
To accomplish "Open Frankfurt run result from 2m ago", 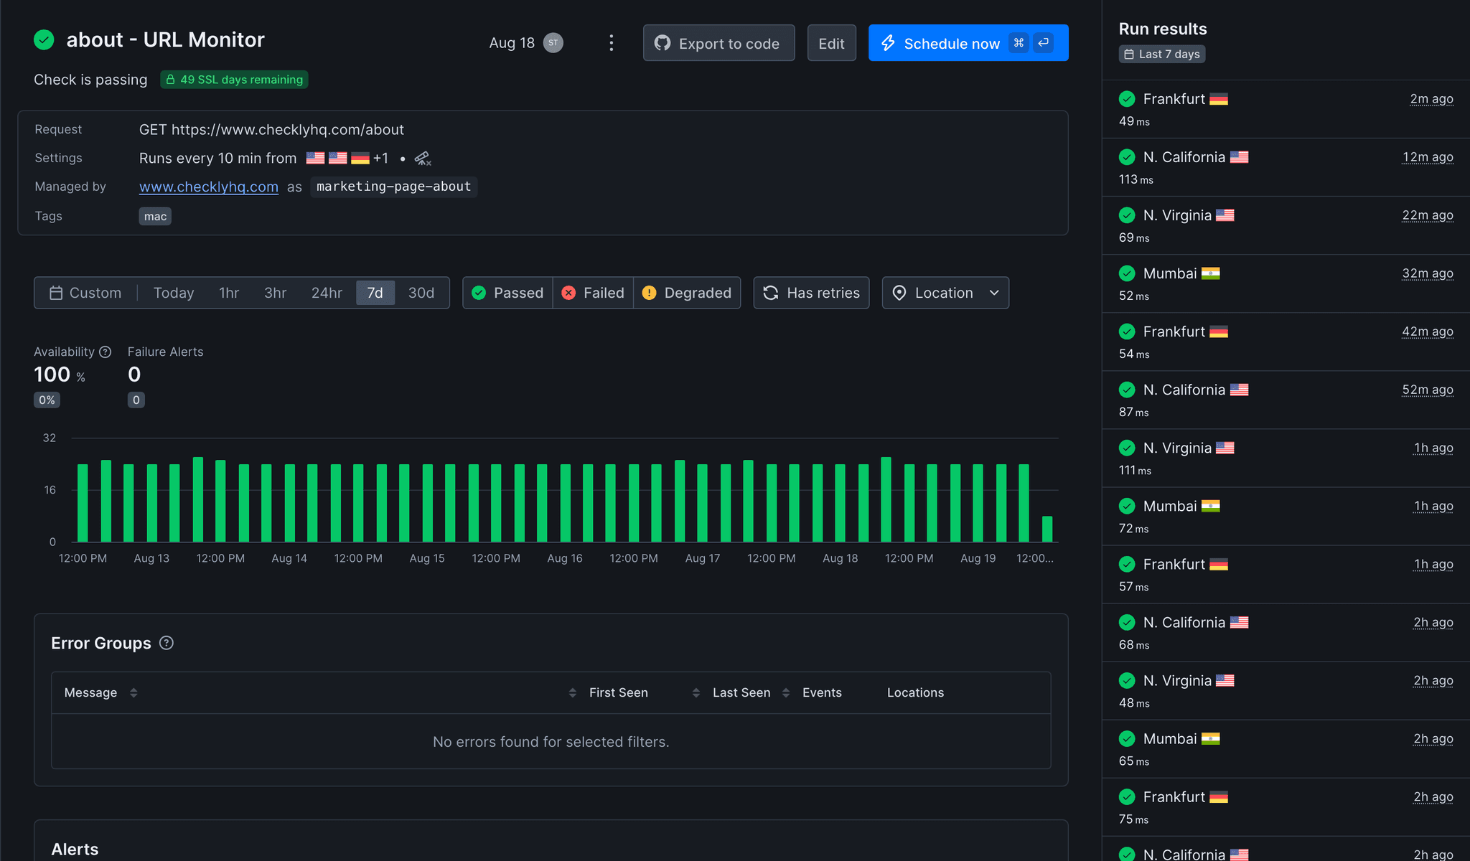I will pyautogui.click(x=1286, y=109).
